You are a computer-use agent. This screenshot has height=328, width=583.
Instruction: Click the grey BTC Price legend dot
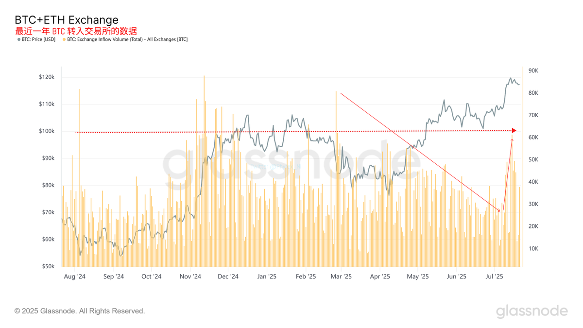[x=19, y=40]
